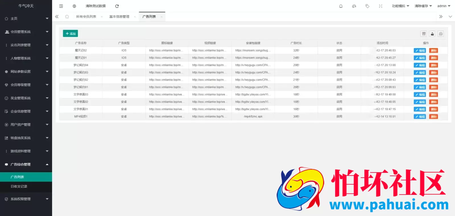The height and width of the screenshot is (216, 455).
Task: Edit the 魔天记02 ad row
Action: click(420, 51)
